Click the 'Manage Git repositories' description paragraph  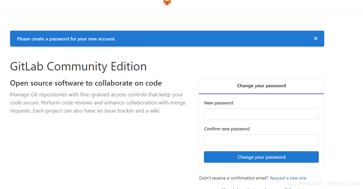(x=98, y=103)
